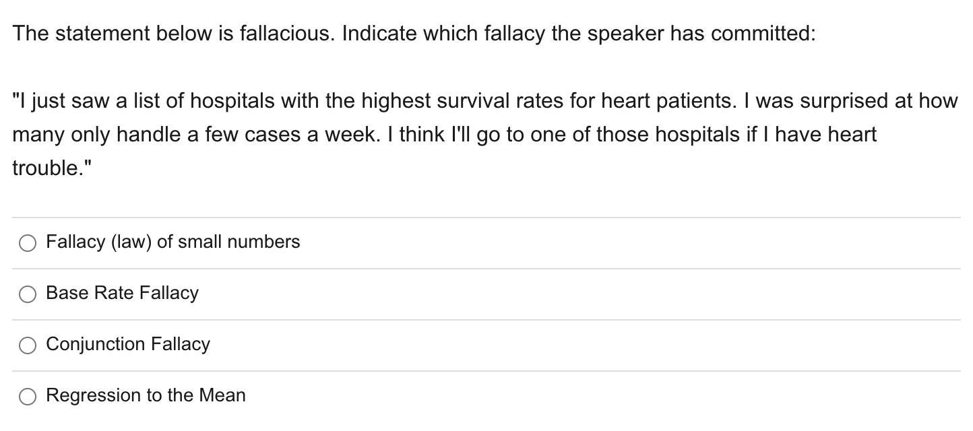The height and width of the screenshot is (431, 973).
Task: Click the "Base Rate Fallacy" label text
Action: coord(122,293)
